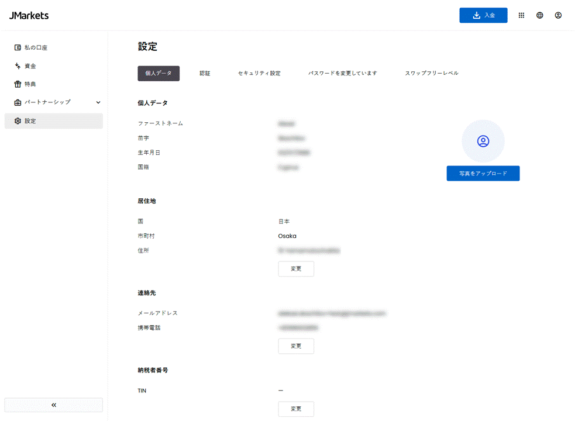The width and height of the screenshot is (575, 421).
Task: Select 設定 in the sidebar
Action: click(54, 121)
